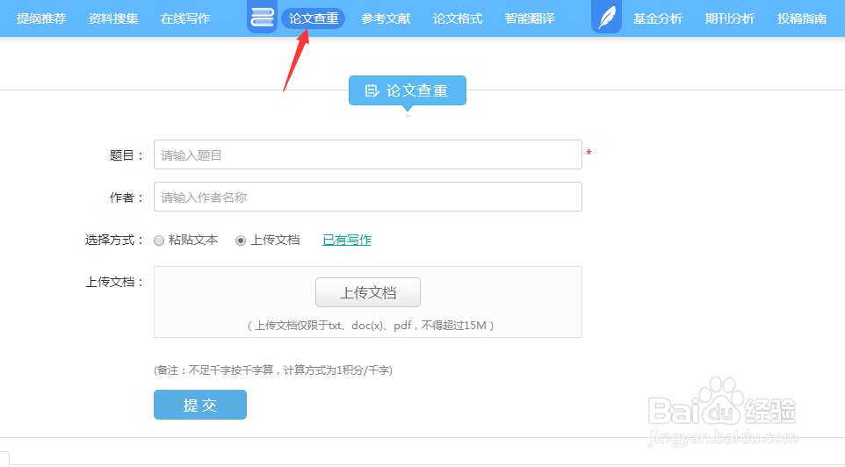Open the 资料搜集 menu item
Viewport: 845px width, 467px height.
(113, 18)
